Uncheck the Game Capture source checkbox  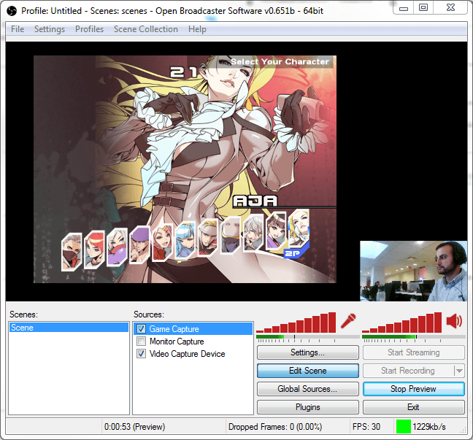pyautogui.click(x=141, y=328)
